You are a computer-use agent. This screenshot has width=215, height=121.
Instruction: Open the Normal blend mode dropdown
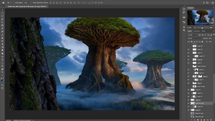(x=195, y=38)
